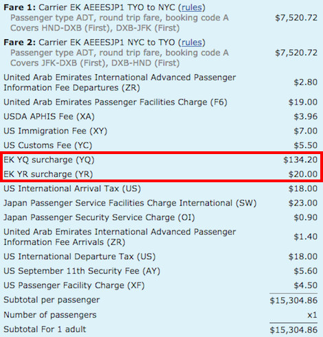Open the rules link for Fare 1
The width and height of the screenshot is (323, 337).
click(x=192, y=8)
